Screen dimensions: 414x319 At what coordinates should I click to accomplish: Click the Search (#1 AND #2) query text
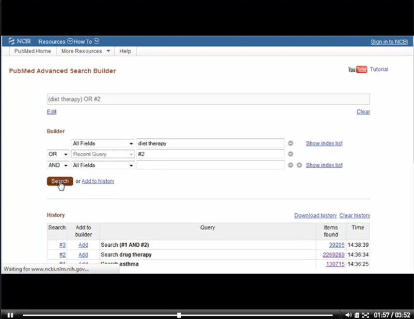coord(124,245)
